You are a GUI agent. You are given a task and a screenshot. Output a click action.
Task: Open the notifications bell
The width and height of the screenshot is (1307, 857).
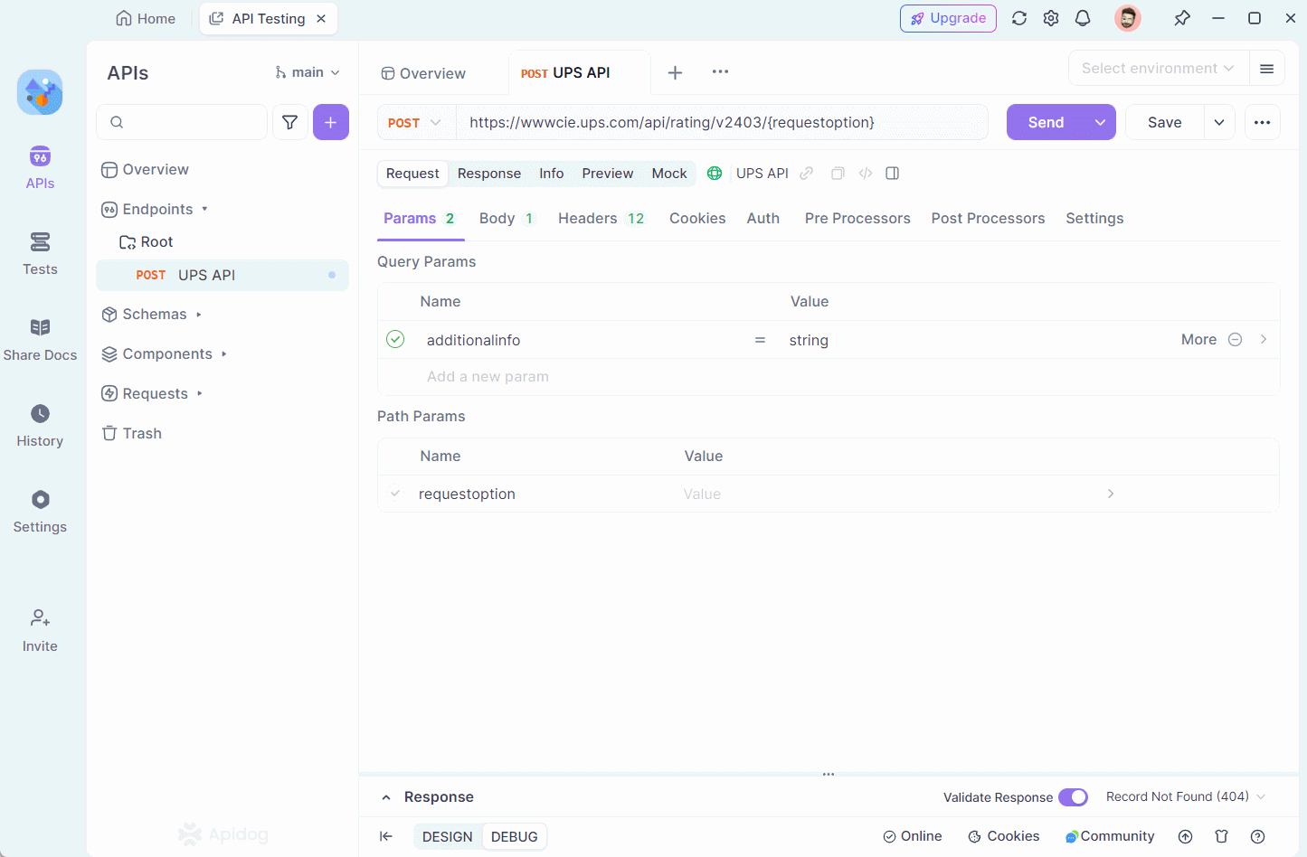(x=1083, y=18)
